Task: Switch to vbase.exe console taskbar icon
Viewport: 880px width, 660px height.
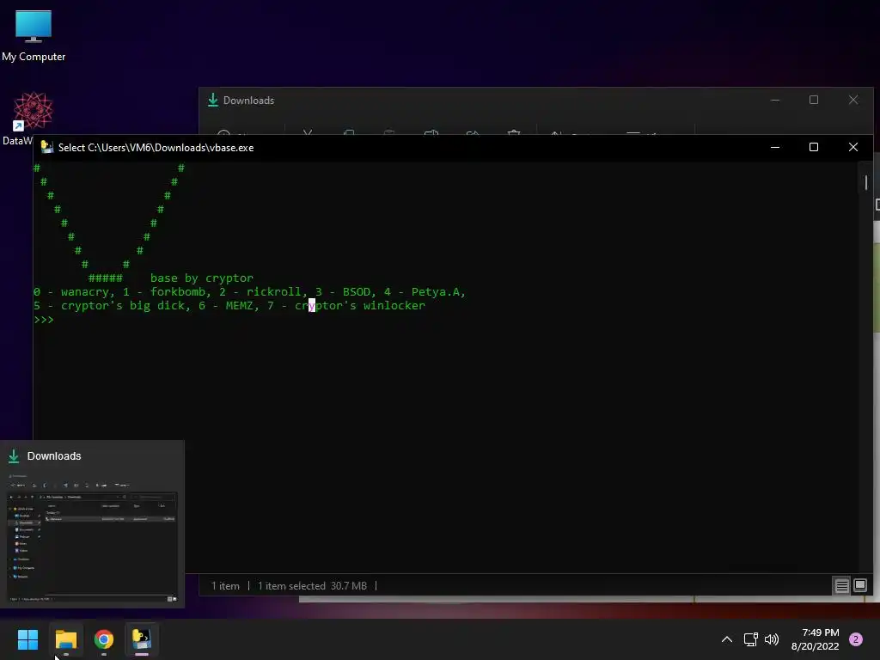Action: [x=142, y=639]
